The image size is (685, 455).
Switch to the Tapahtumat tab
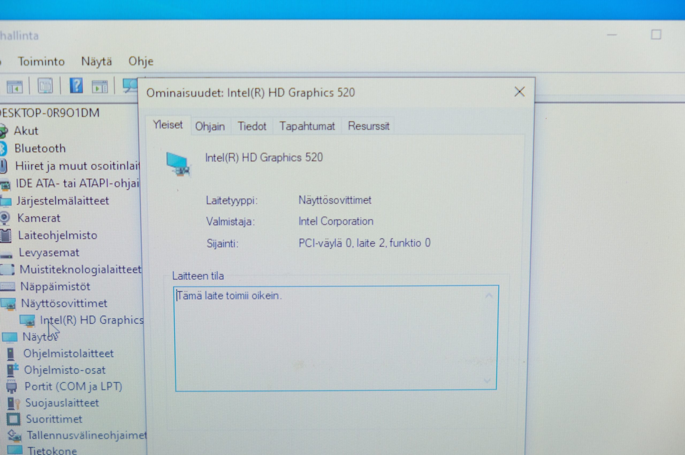[307, 126]
